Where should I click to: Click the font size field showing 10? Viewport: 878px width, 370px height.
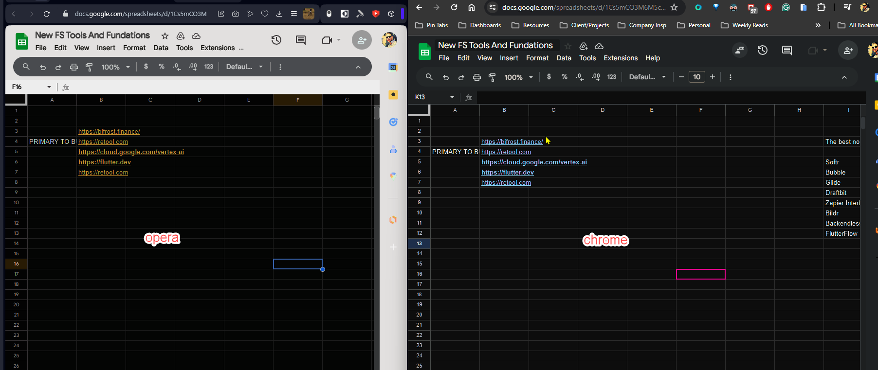point(697,77)
